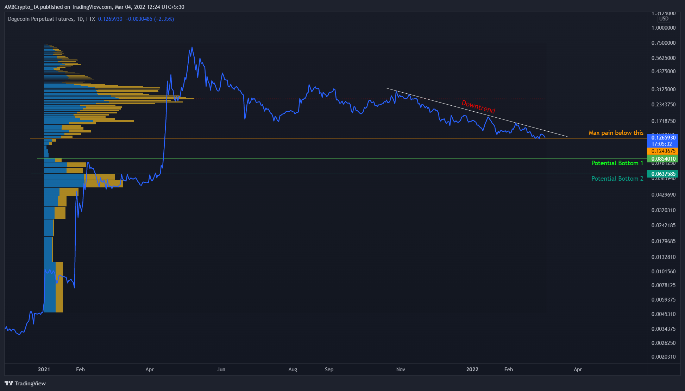Click the 1D interval in chart title
Viewport: 685px width, 391px height.
click(x=80, y=19)
